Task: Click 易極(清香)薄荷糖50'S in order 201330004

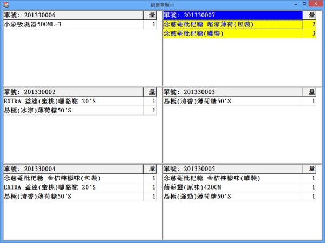Action: [80, 197]
